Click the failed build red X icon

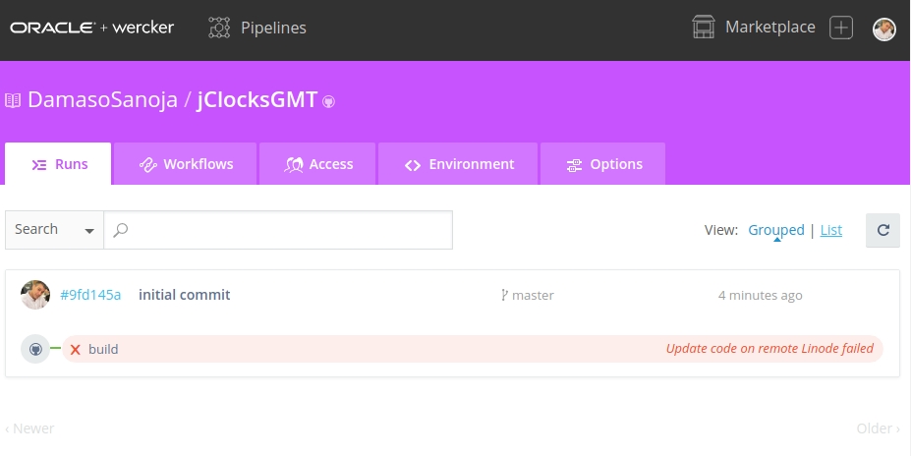pos(75,349)
